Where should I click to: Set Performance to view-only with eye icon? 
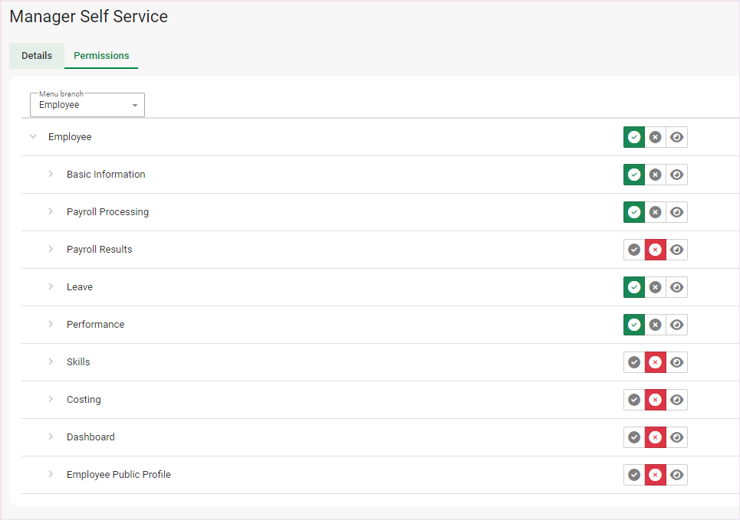[x=676, y=325]
